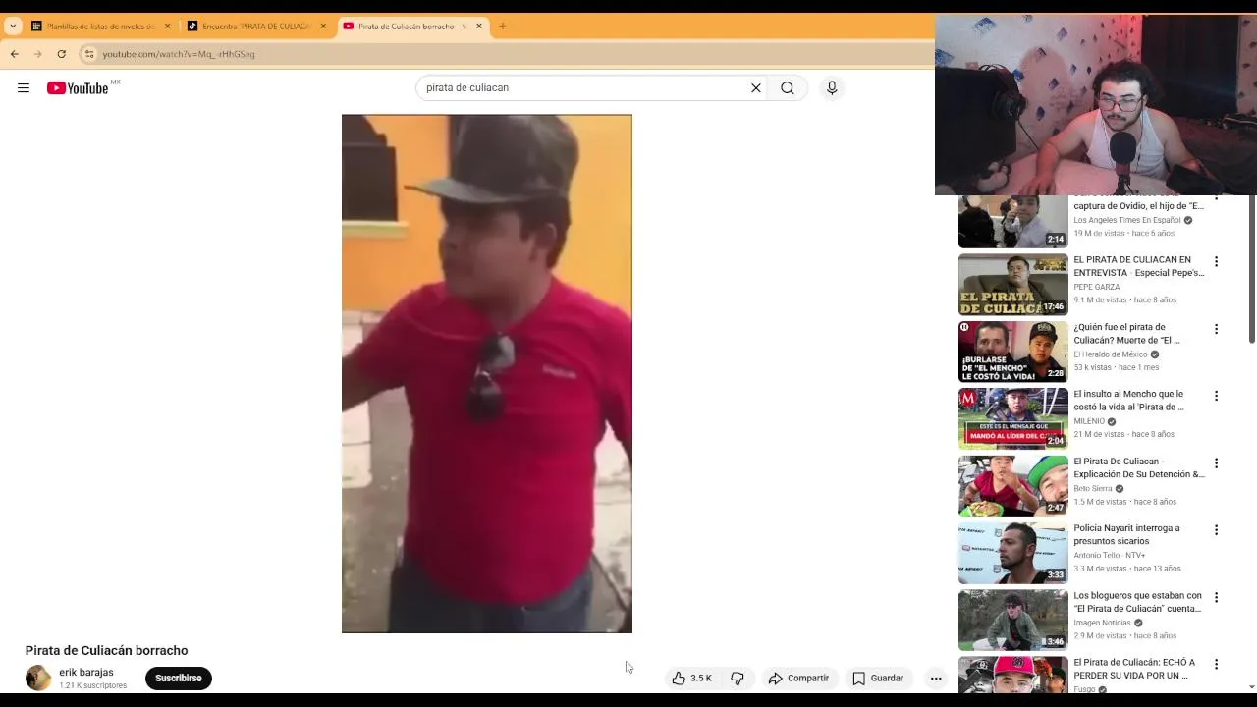Screen dimensions: 1257x707
Task: Go back with the browser arrow
Action: click(x=14, y=54)
